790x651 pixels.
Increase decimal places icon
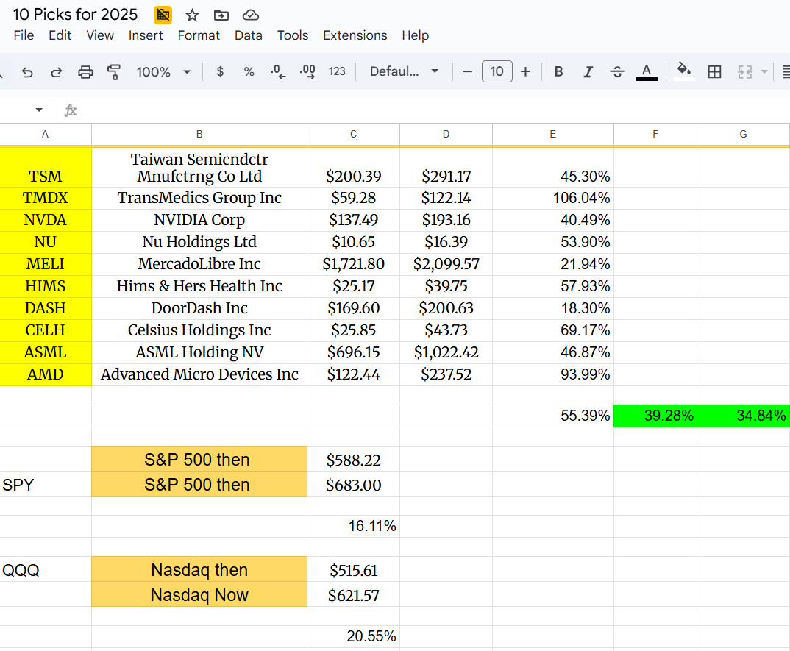point(307,72)
